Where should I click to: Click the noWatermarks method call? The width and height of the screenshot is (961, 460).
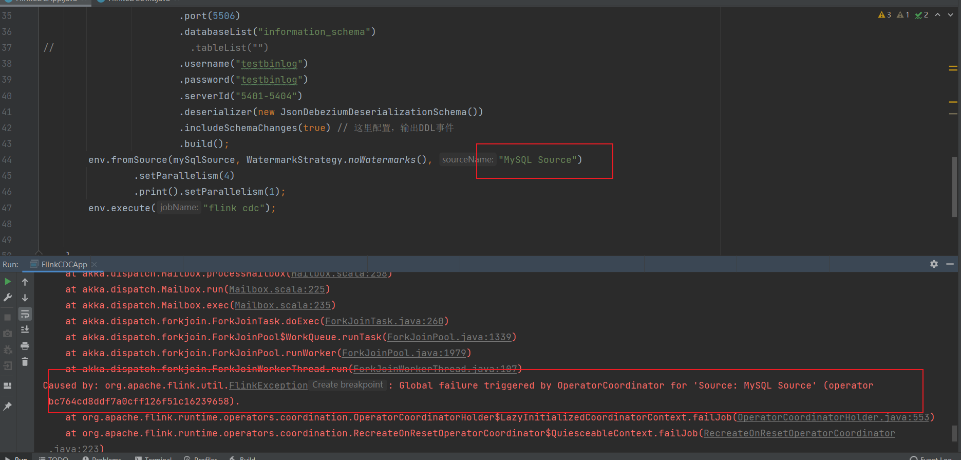point(382,160)
